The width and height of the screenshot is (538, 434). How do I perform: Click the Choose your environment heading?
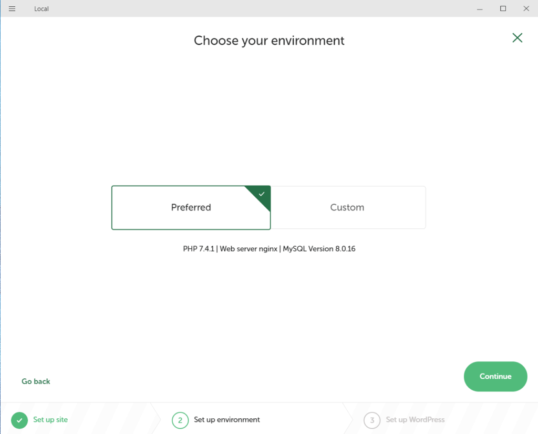[269, 41]
